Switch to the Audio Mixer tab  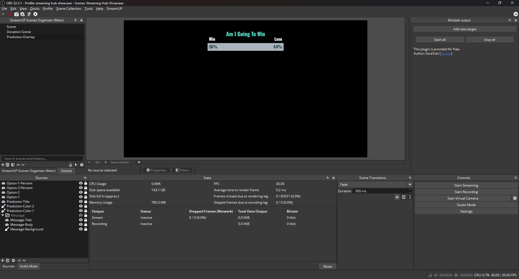click(x=29, y=266)
